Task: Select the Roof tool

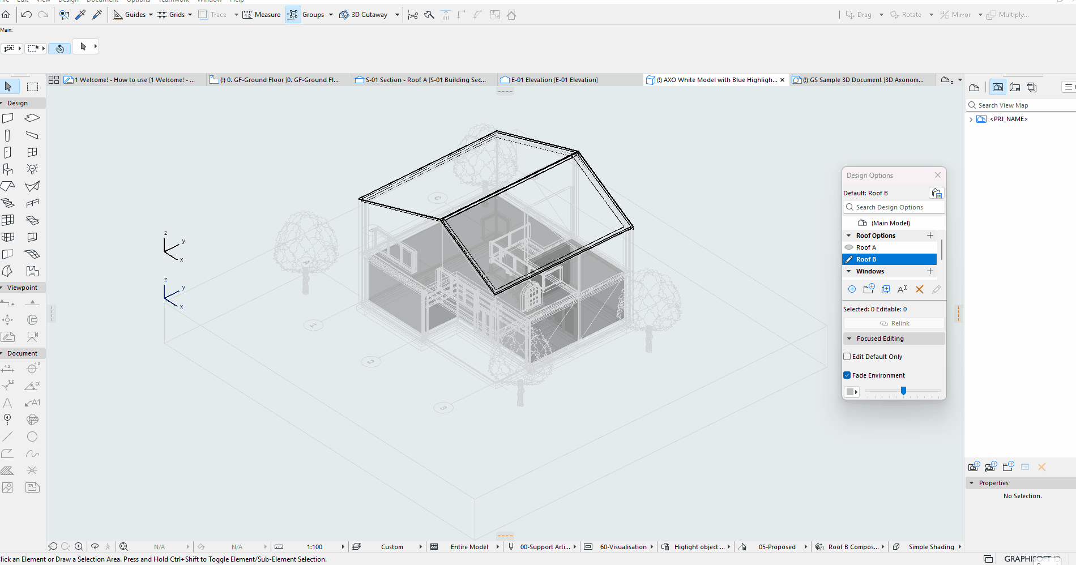Action: point(8,186)
